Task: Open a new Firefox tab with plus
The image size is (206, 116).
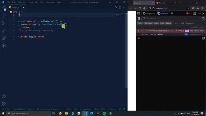Action: pos(180,3)
